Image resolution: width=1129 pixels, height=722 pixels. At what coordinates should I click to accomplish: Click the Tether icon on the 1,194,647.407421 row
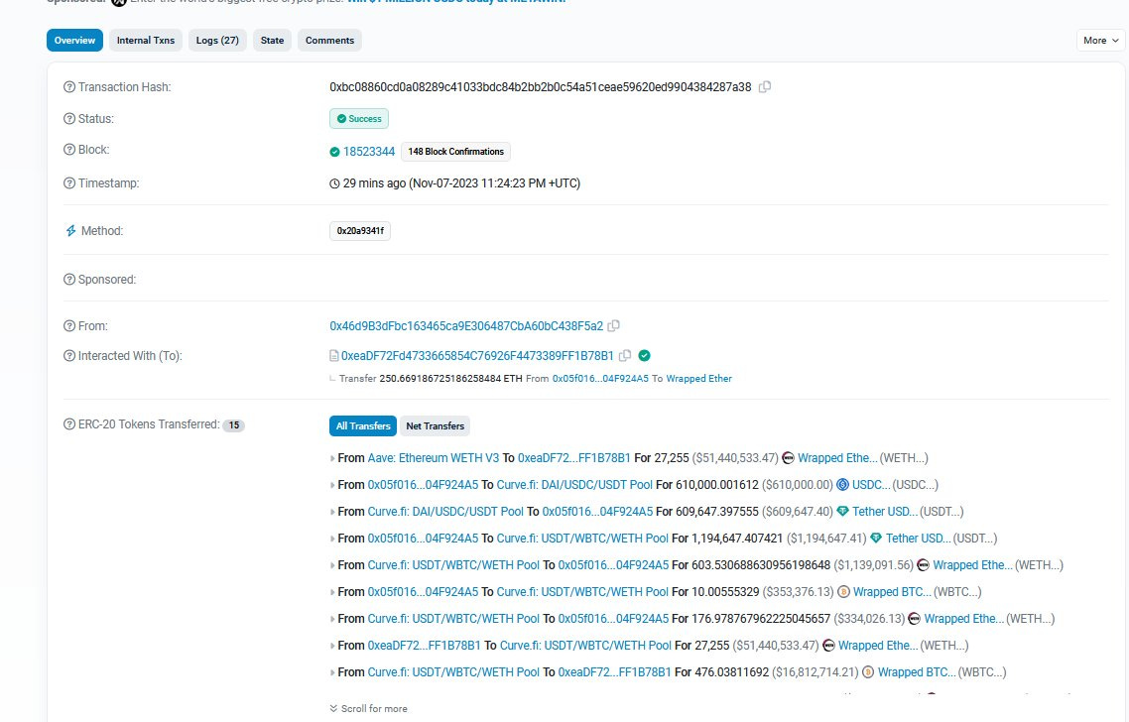pos(876,538)
